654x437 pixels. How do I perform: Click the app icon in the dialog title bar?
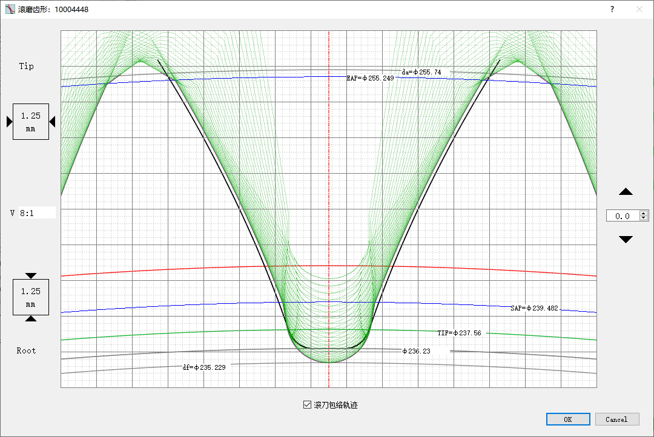click(x=10, y=9)
